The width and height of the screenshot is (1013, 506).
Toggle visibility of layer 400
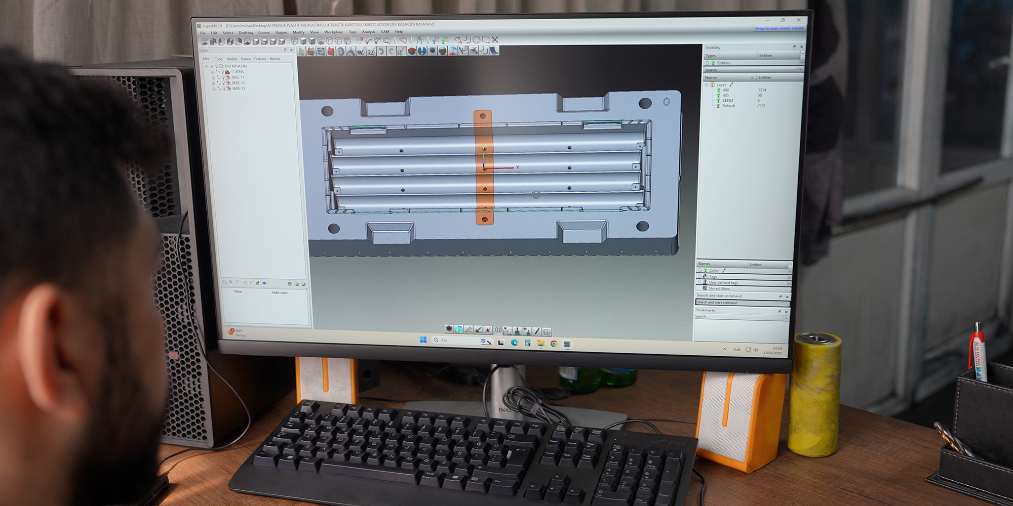(x=719, y=90)
